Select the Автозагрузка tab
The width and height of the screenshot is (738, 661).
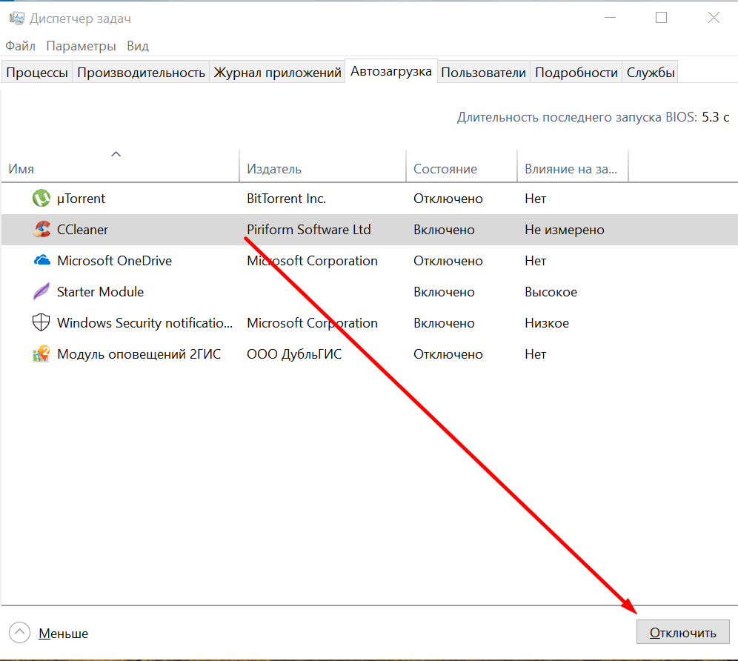click(x=391, y=71)
